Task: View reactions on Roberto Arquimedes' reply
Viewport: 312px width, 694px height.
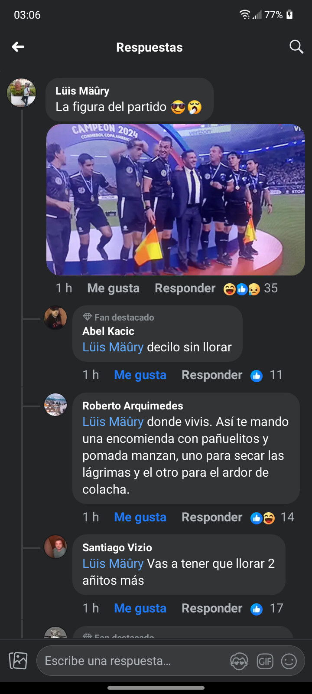Action: (272, 517)
